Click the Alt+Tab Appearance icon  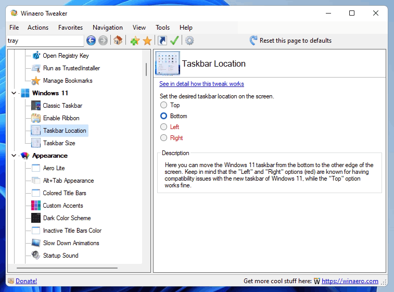click(36, 181)
